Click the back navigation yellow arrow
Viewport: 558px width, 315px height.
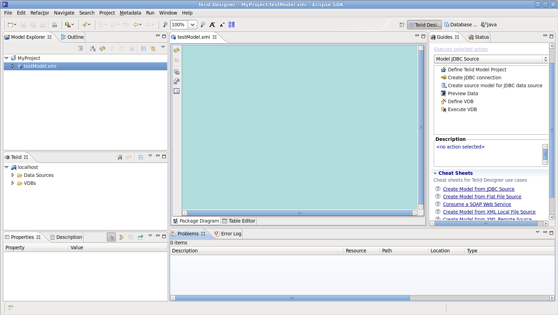point(136,25)
